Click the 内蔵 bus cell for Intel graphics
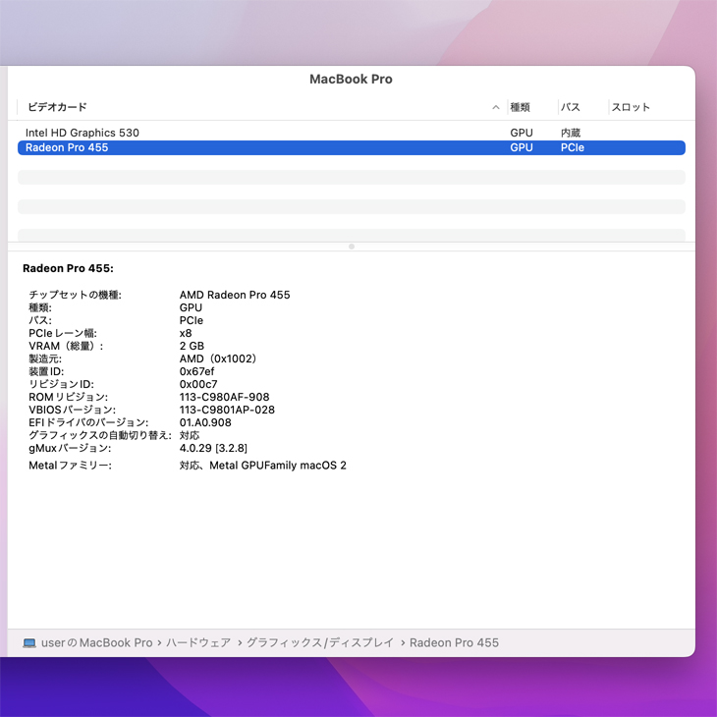This screenshot has height=717, width=717. (x=571, y=133)
